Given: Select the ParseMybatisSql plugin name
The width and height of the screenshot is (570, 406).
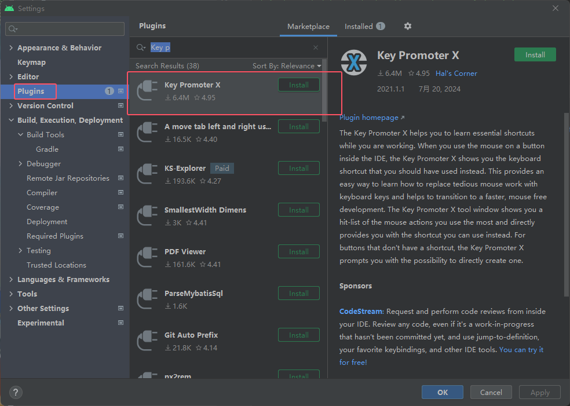Looking at the screenshot, I should (193, 293).
